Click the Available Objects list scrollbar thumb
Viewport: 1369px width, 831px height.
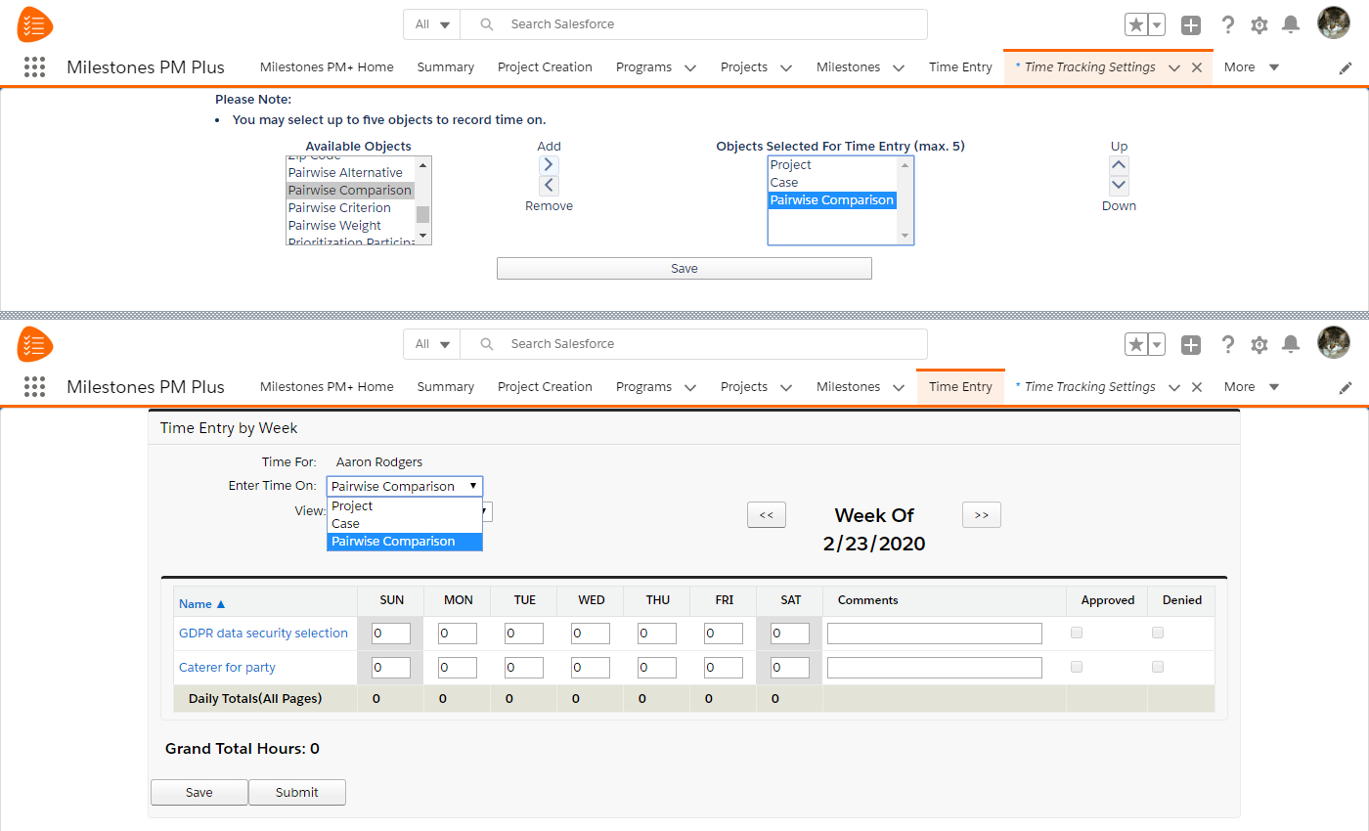pos(422,215)
